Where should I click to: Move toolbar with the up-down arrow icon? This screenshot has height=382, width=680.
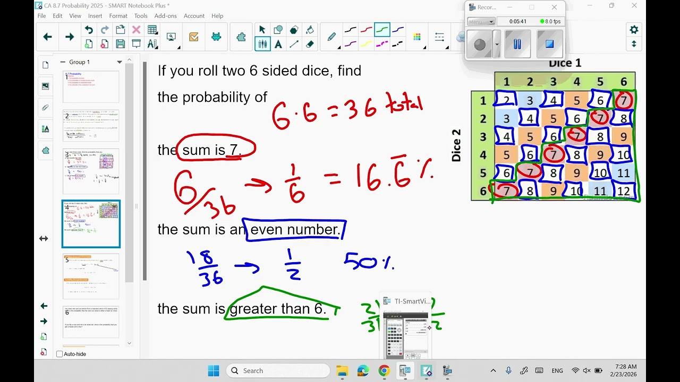(634, 44)
